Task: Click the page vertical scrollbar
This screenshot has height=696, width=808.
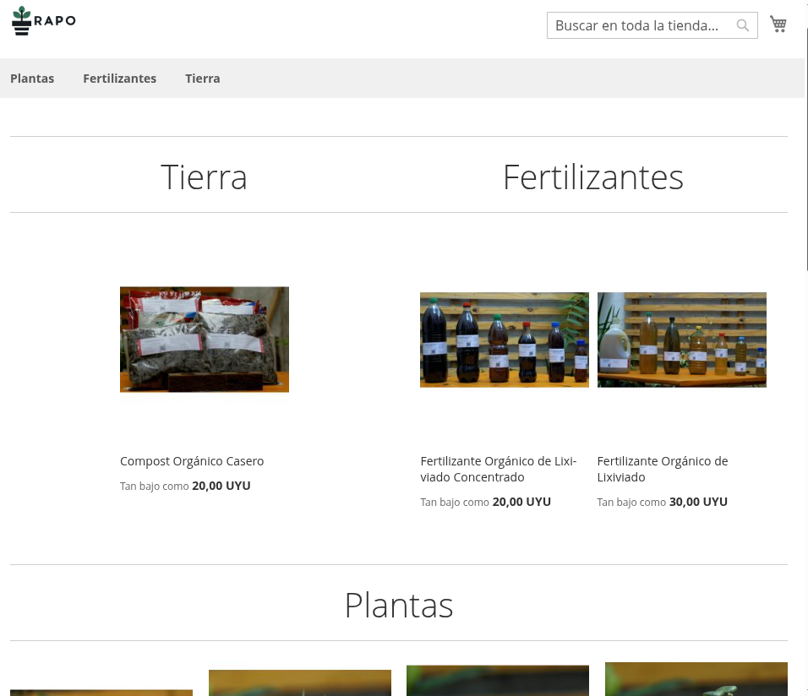Action: [806, 150]
